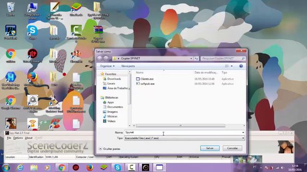307x172 pixels.
Task: Go back using the dialog back arrow
Action: tap(99, 58)
